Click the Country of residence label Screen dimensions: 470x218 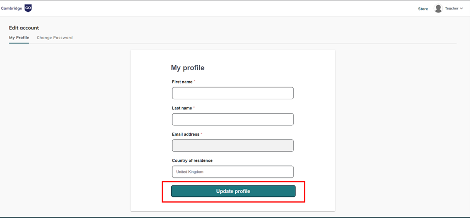192,160
